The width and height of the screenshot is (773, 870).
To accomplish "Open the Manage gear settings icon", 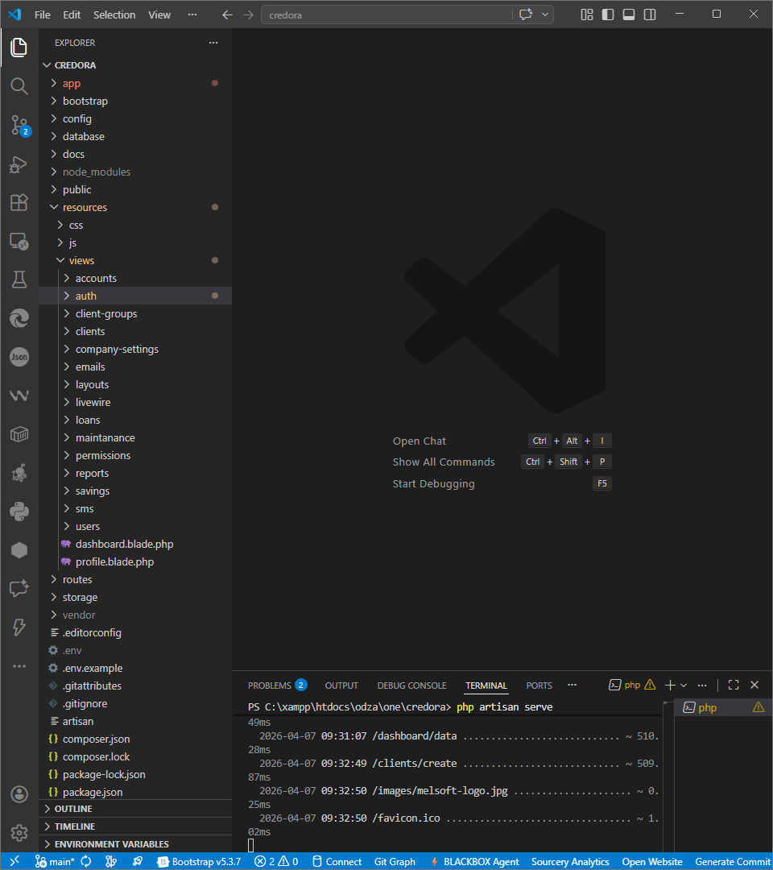I will (19, 832).
